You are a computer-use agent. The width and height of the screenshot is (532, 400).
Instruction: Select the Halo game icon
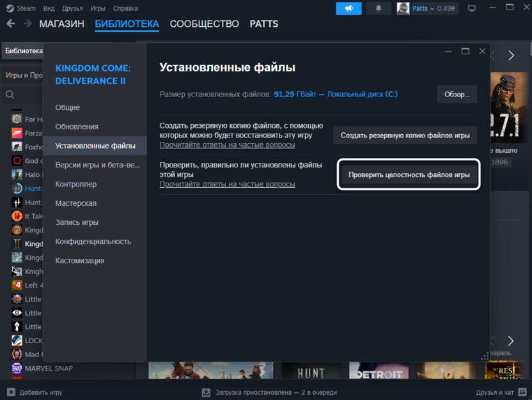click(17, 174)
